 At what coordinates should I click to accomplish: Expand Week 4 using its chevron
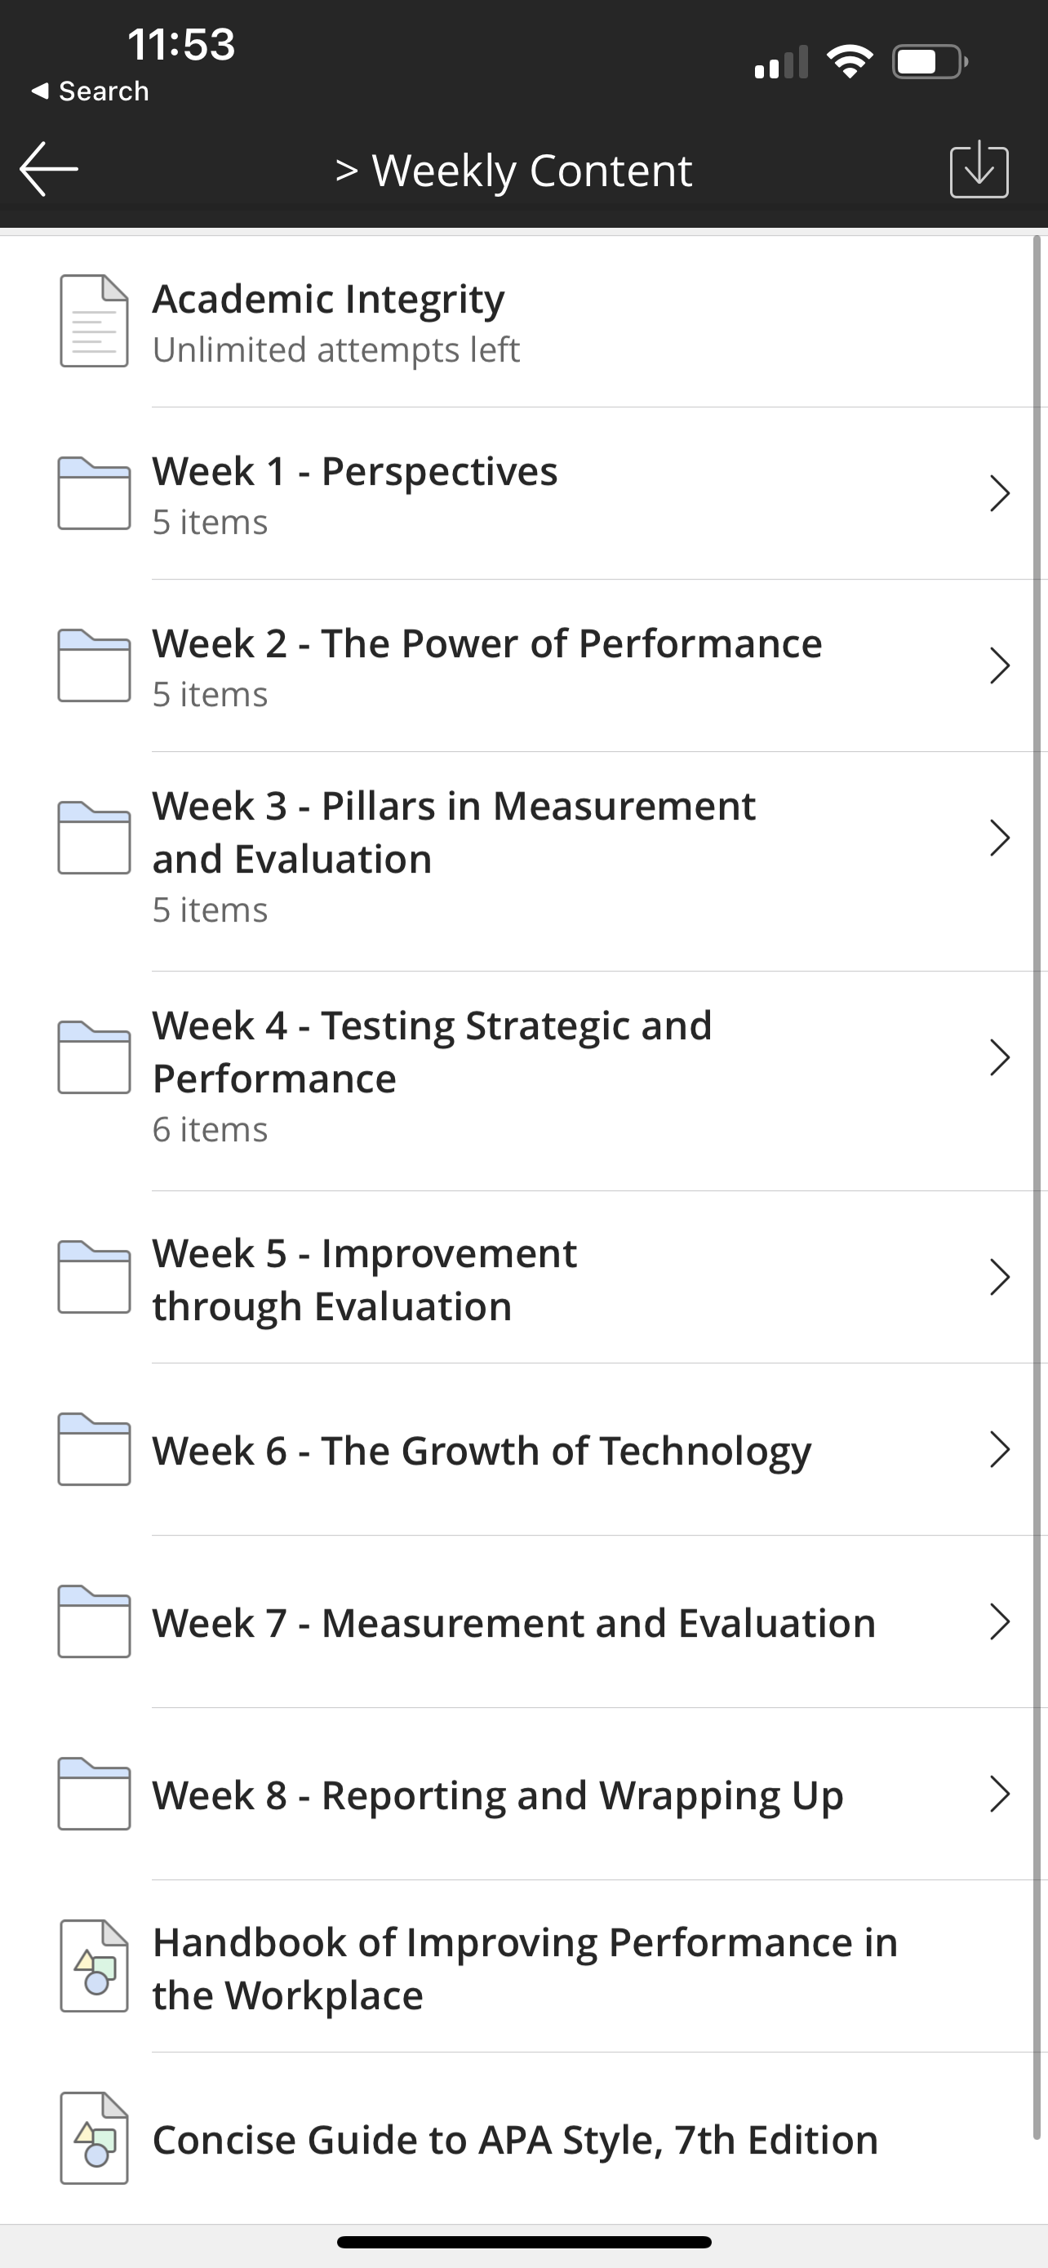[x=999, y=1057]
